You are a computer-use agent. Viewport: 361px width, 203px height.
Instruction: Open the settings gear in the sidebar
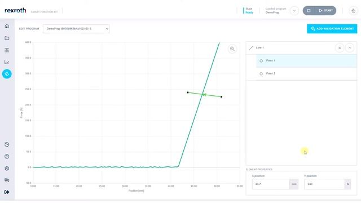(x=7, y=169)
